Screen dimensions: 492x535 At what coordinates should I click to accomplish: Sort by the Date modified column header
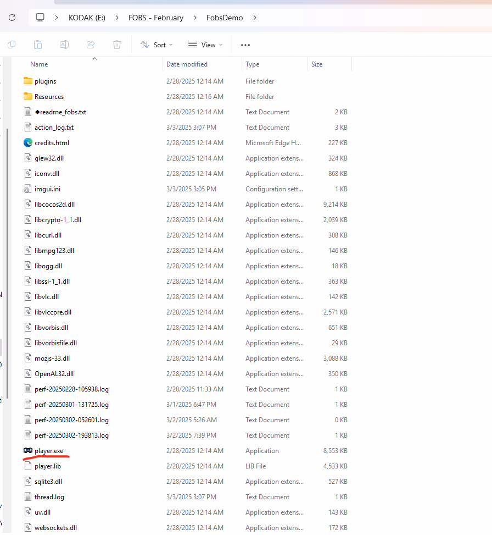187,64
